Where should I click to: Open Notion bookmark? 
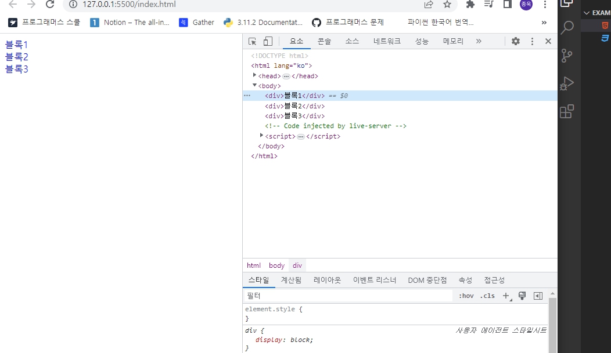tap(130, 23)
